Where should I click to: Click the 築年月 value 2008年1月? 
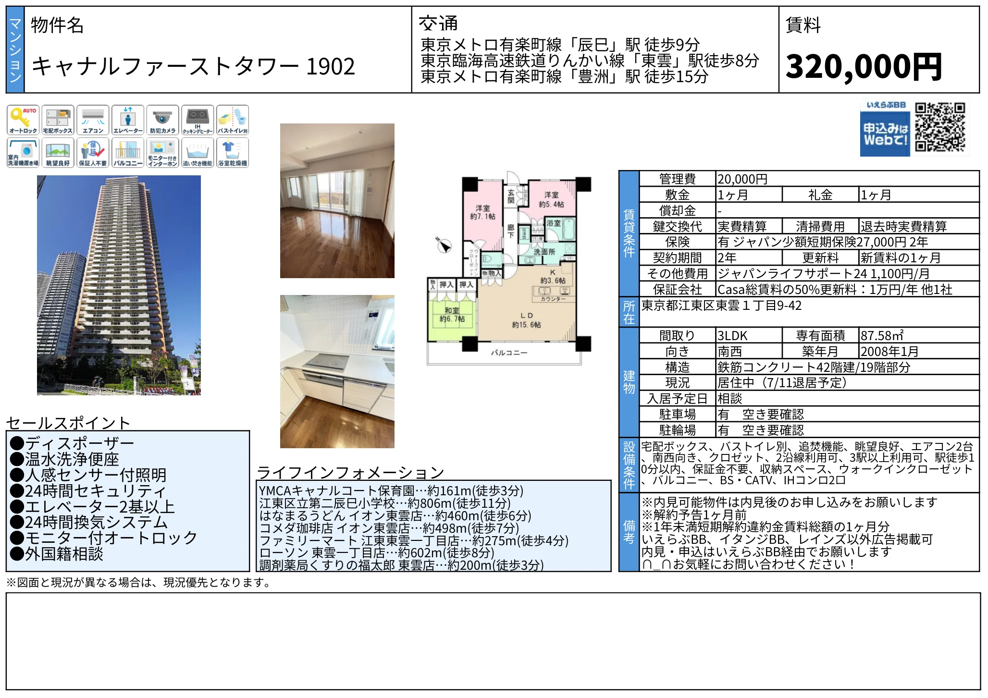coord(919,352)
